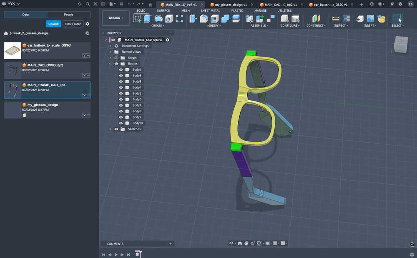The height and width of the screenshot is (258, 417).
Task: Hide Body3 in the browser
Action: (x=121, y=82)
